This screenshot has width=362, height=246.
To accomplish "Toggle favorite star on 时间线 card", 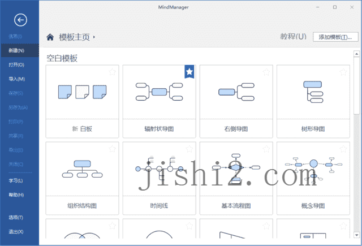I will pos(189,149).
